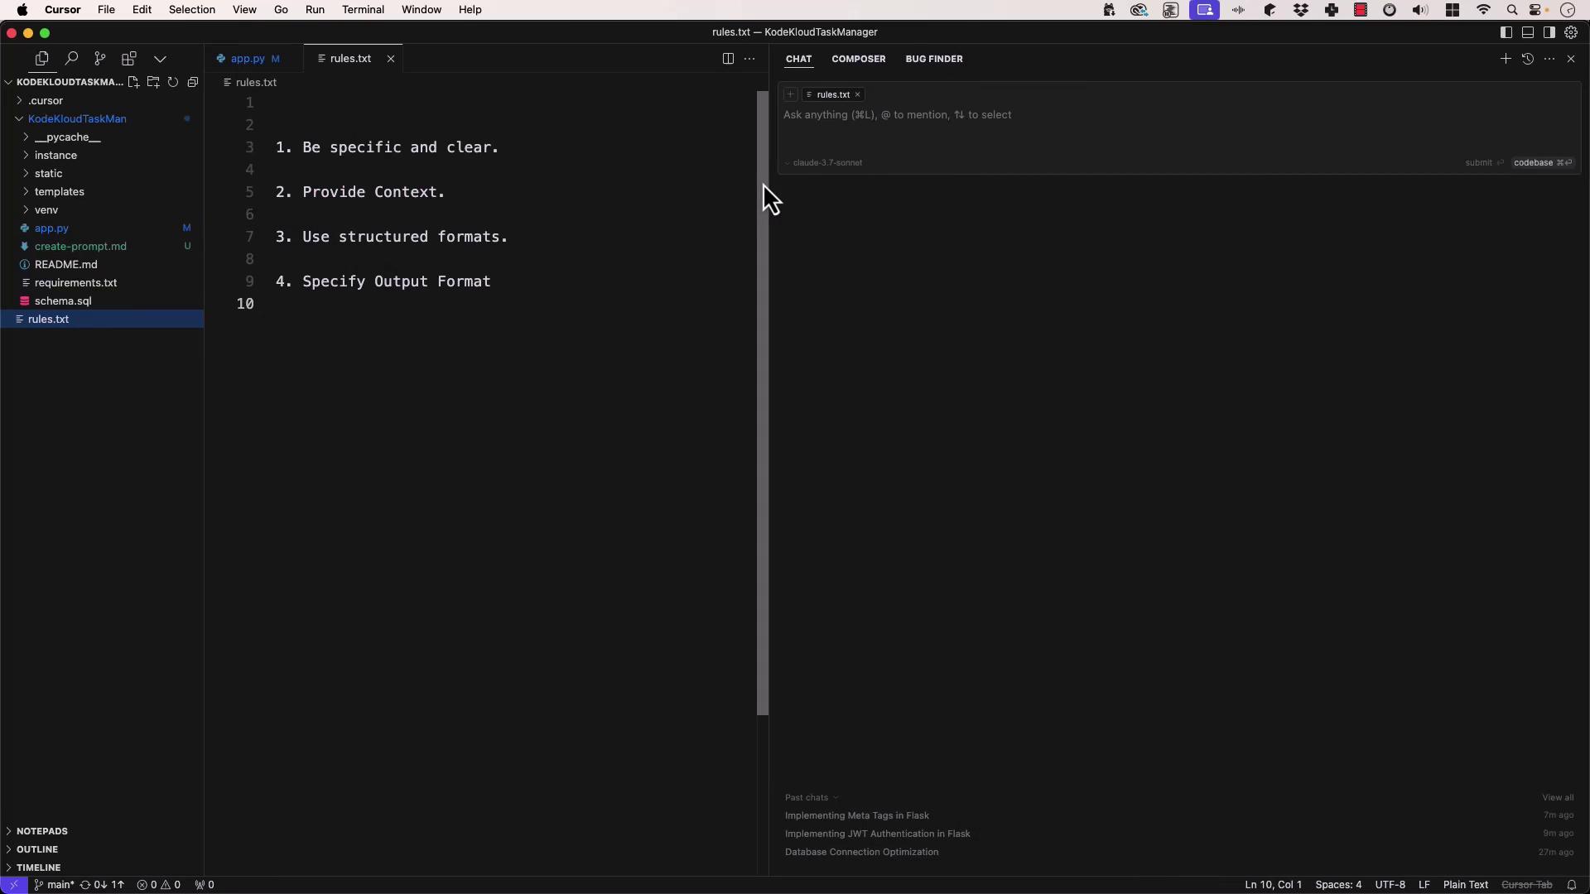The width and height of the screenshot is (1590, 894).
Task: Click the New File icon in the explorer header
Action: coord(133,82)
